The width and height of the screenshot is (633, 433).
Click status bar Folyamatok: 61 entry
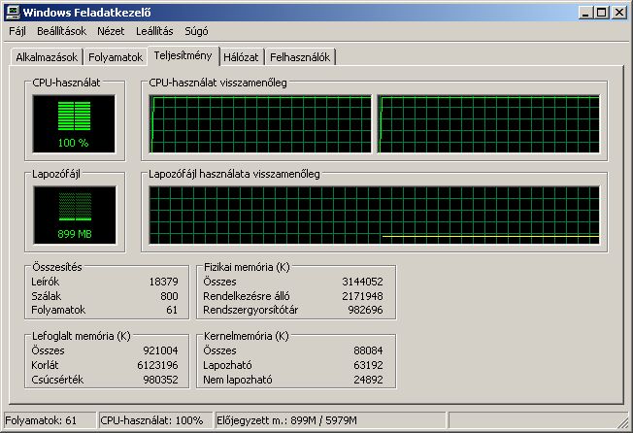tap(50, 420)
